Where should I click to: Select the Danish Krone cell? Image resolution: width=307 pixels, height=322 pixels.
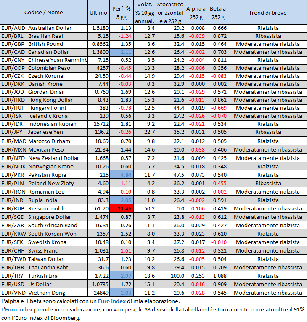point(58,84)
